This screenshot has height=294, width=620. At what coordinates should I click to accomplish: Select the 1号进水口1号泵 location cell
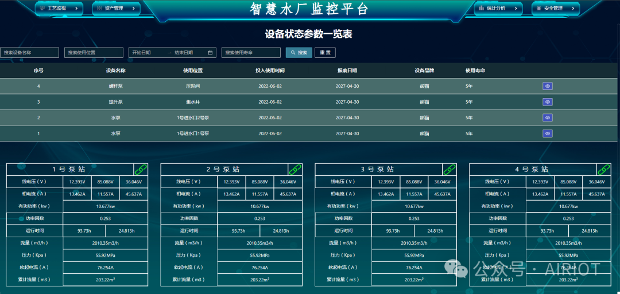[192, 134]
